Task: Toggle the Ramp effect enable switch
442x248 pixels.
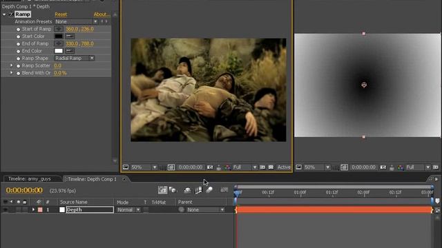Action: click(11, 14)
